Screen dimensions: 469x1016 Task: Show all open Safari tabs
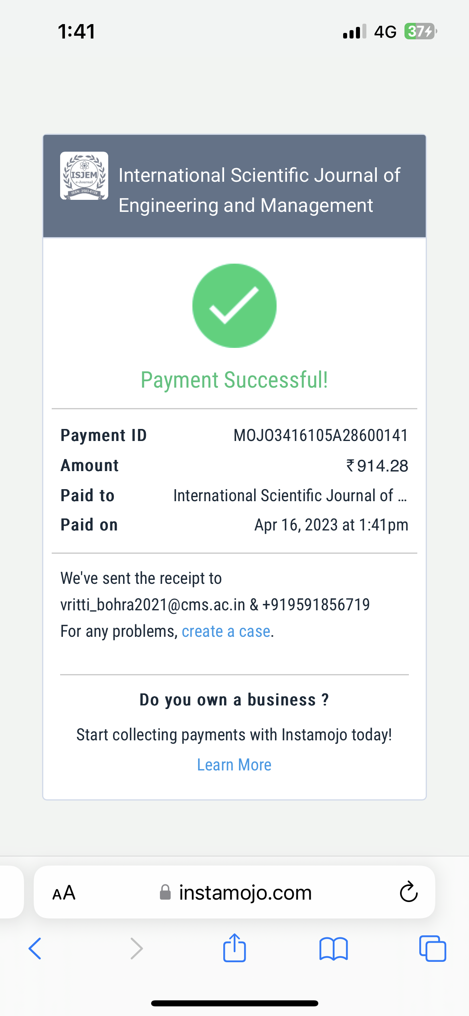(432, 949)
